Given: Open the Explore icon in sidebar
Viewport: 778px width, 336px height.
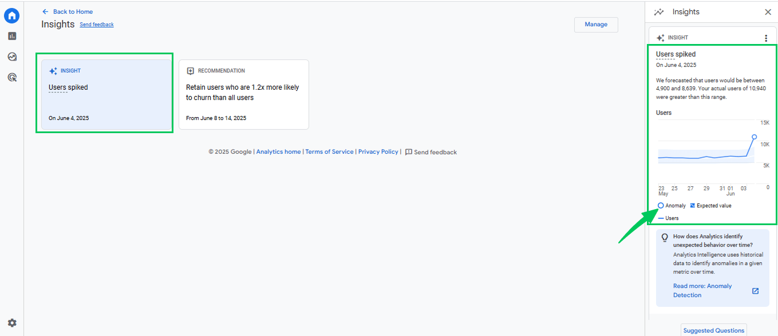Looking at the screenshot, I should tap(12, 57).
